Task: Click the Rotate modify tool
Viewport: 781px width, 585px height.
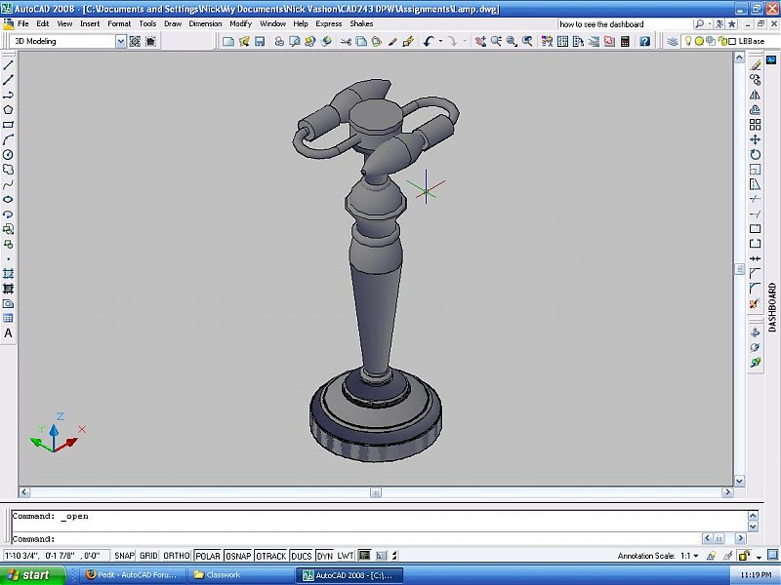Action: [756, 155]
